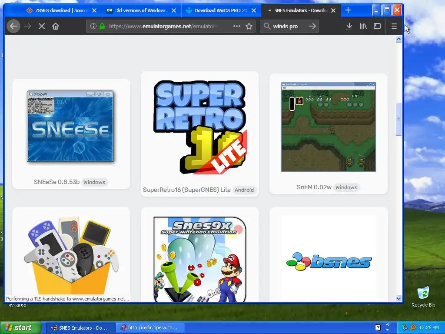Viewport: 445px width, 334px height.
Task: Click the green shield tray icon
Action: tap(405, 327)
